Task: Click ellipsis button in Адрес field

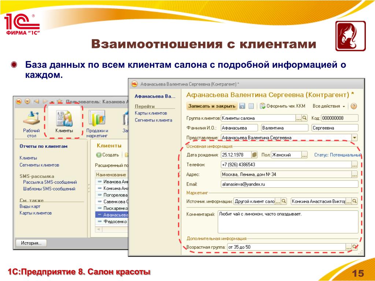Action: 354,175
